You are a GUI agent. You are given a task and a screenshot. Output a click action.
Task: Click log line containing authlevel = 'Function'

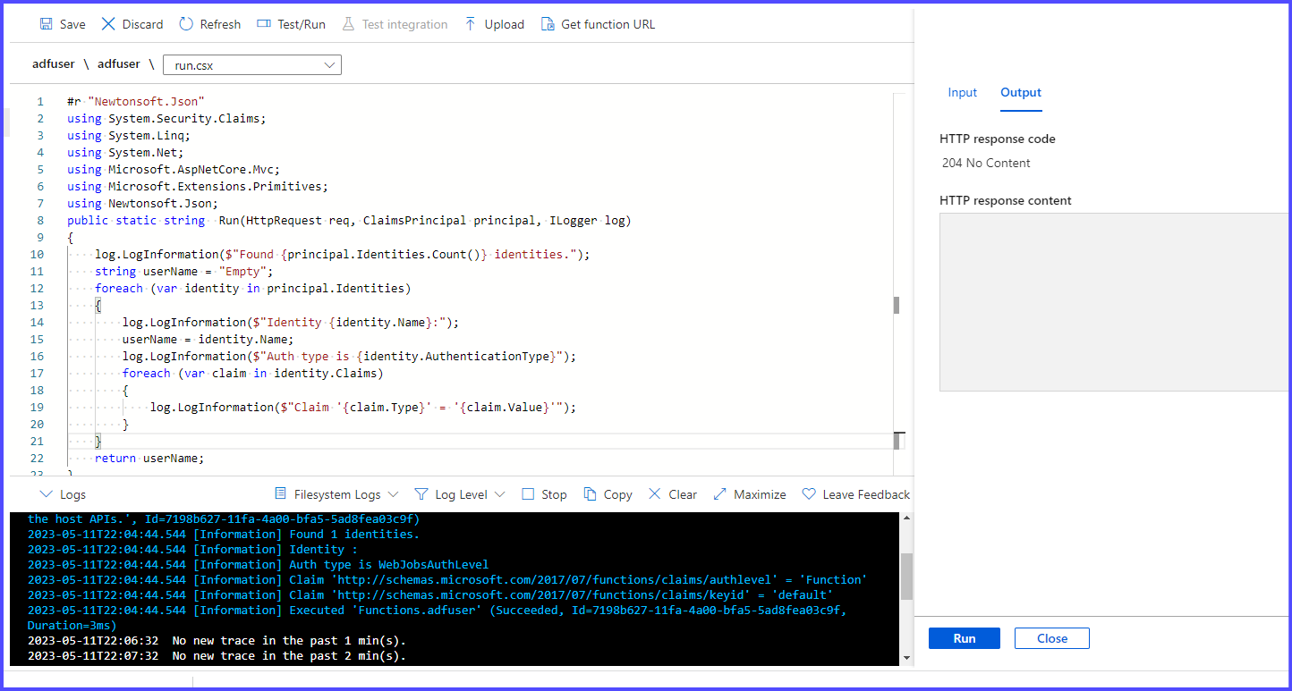click(447, 579)
